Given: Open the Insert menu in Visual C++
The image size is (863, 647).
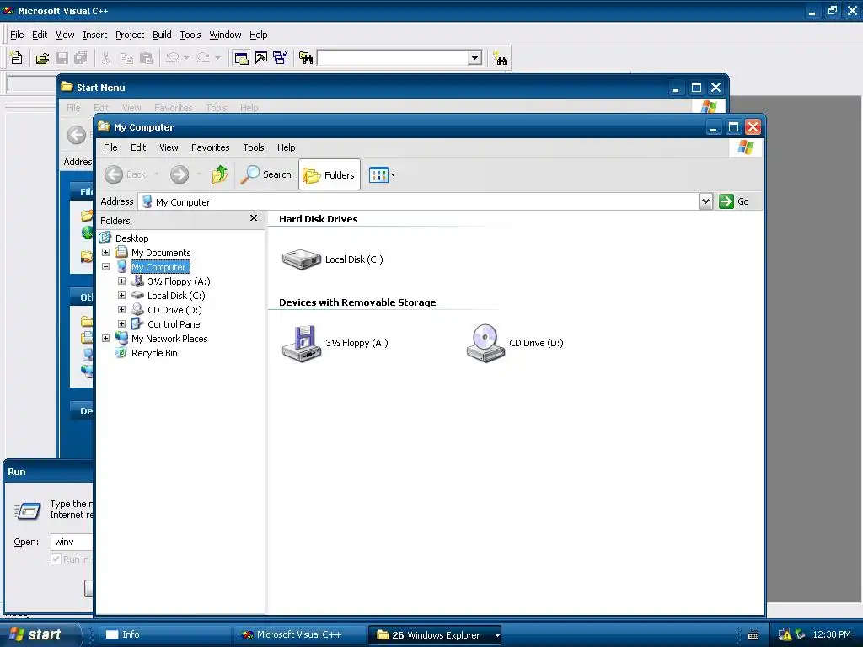Looking at the screenshot, I should 94,35.
